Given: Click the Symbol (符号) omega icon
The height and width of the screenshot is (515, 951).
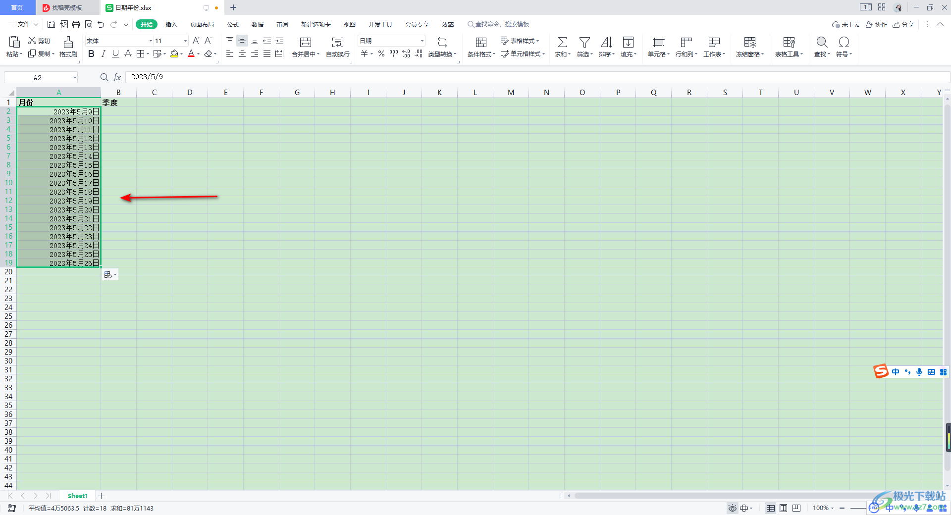Looking at the screenshot, I should (844, 42).
